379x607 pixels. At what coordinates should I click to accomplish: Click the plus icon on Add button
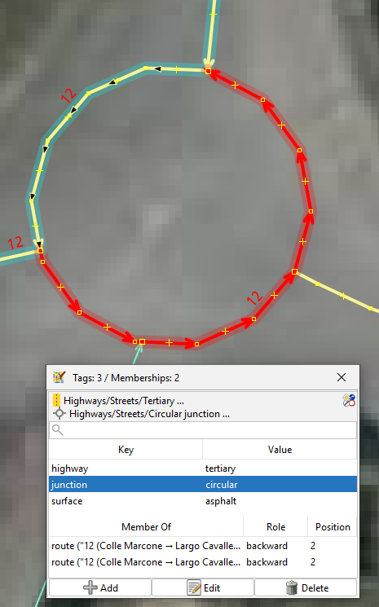point(90,587)
